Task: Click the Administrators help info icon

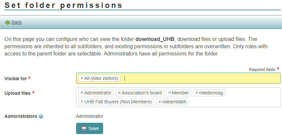Action: click(x=41, y=116)
